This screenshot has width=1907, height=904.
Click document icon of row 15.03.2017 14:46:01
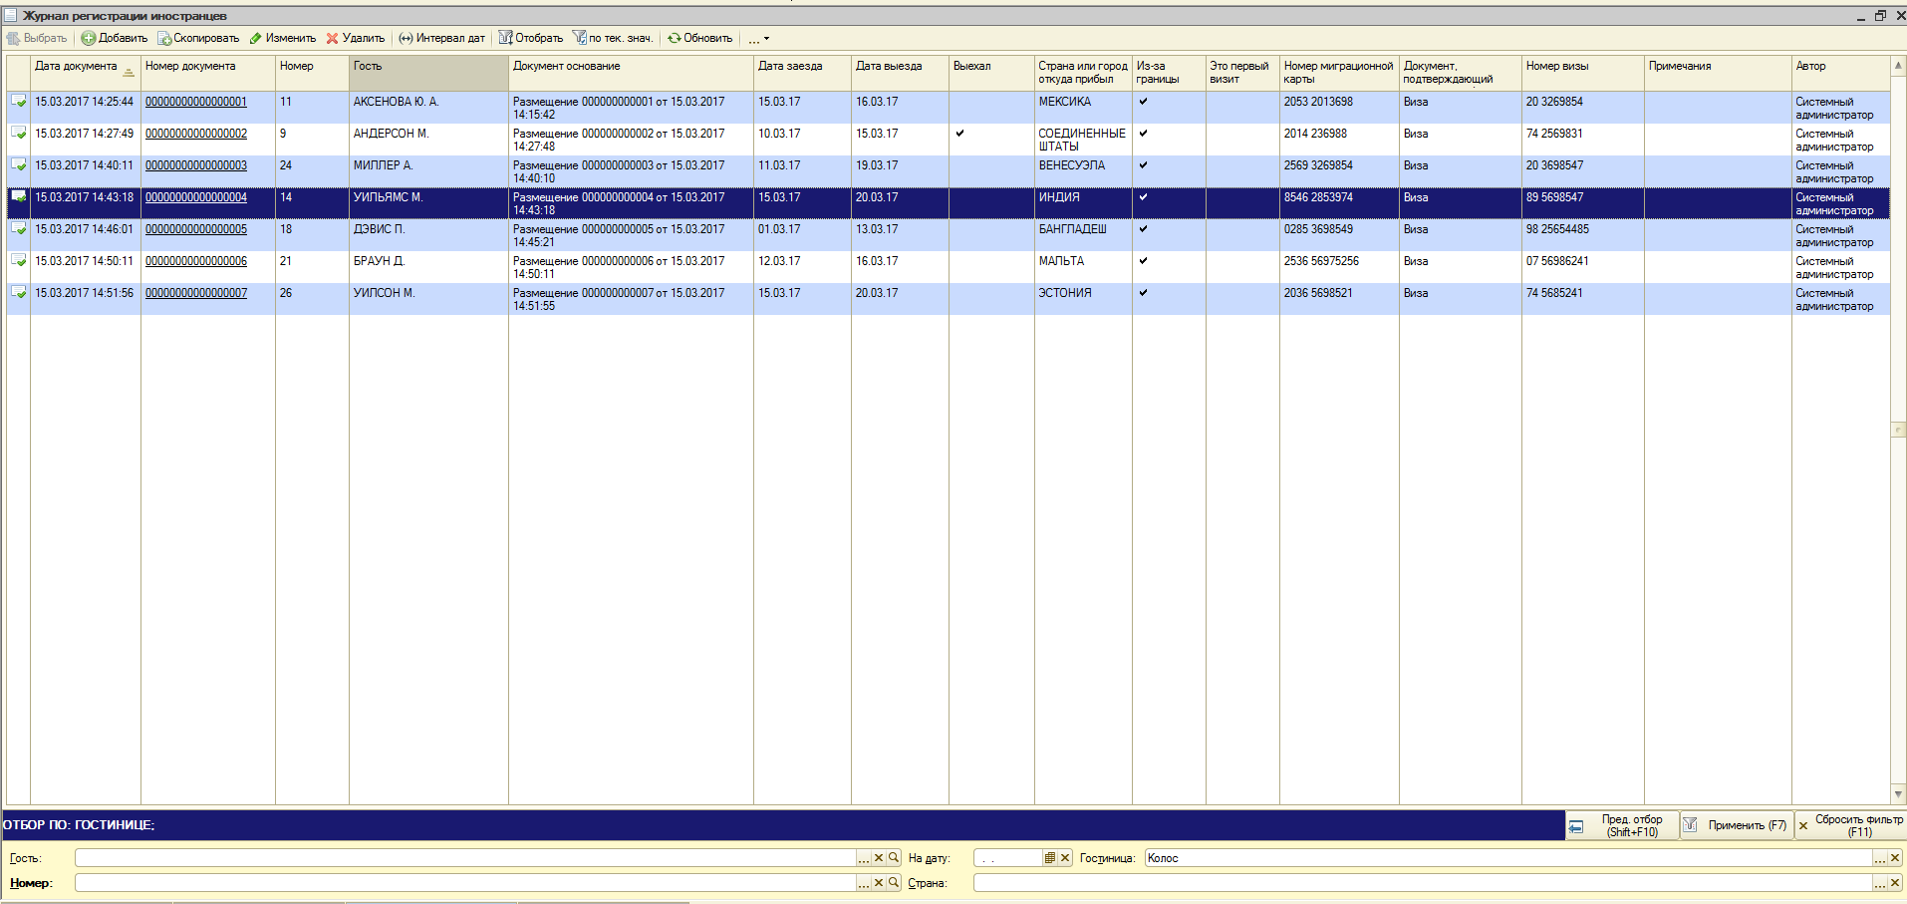point(18,228)
